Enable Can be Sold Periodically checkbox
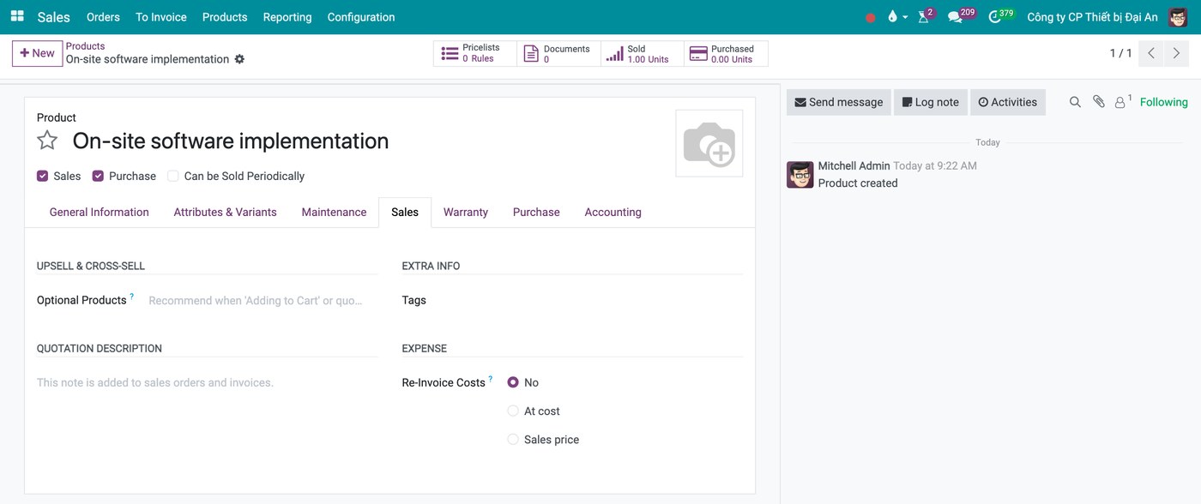This screenshot has height=504, width=1201. click(x=172, y=176)
